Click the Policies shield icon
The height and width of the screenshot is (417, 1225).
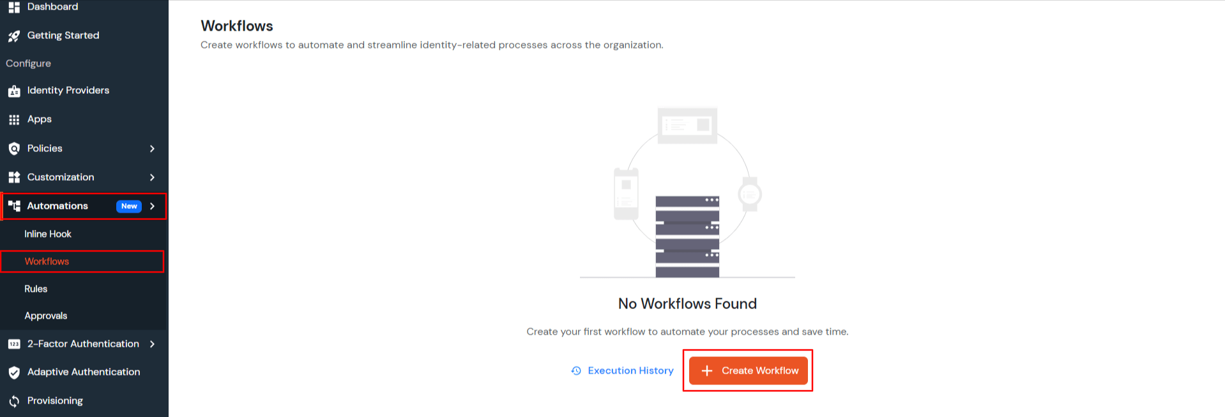pyautogui.click(x=14, y=149)
